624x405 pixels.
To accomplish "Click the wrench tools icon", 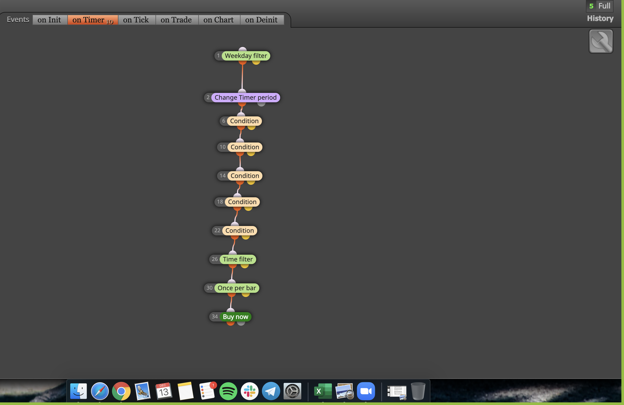I will [601, 41].
